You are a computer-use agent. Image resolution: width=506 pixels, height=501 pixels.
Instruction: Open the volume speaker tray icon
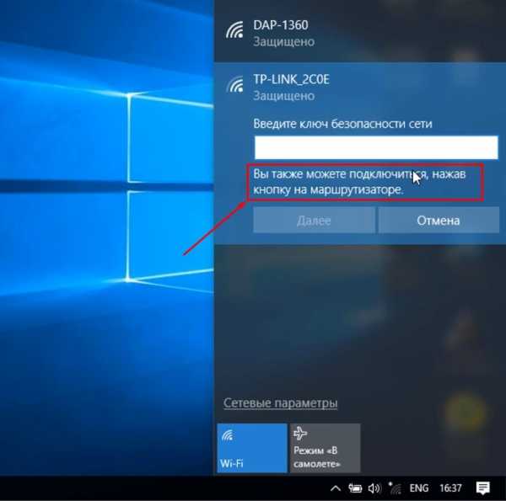[x=374, y=488]
